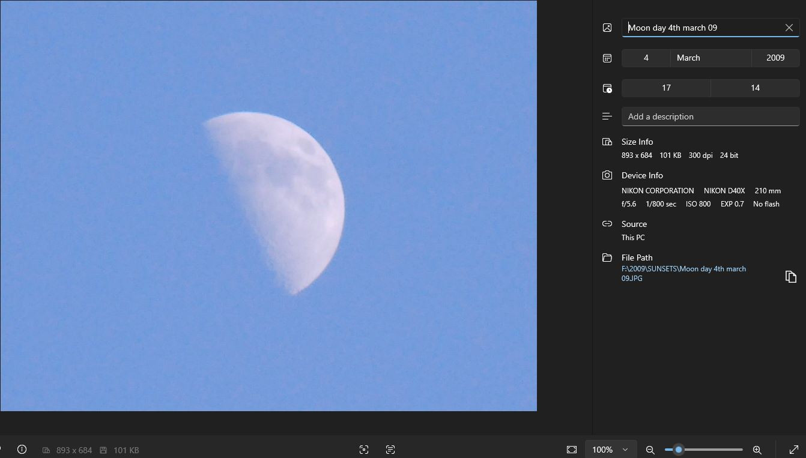This screenshot has height=458, width=806.
Task: Click the zoom slider handle
Action: [x=679, y=450]
